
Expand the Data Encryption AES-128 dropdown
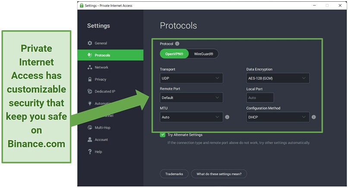[x=278, y=78]
